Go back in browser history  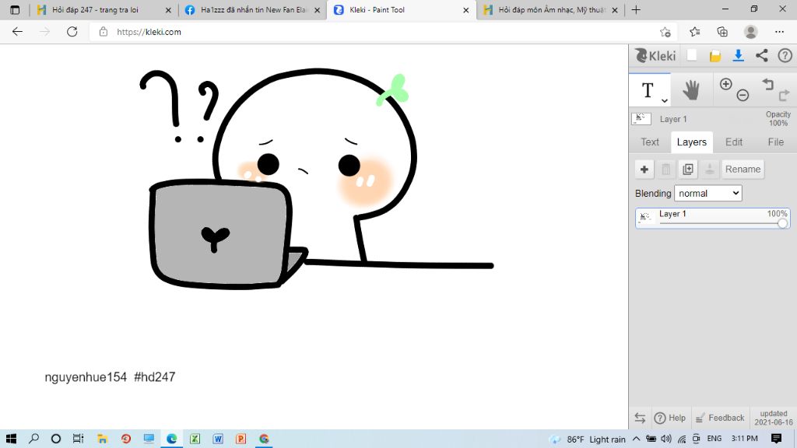click(x=17, y=31)
